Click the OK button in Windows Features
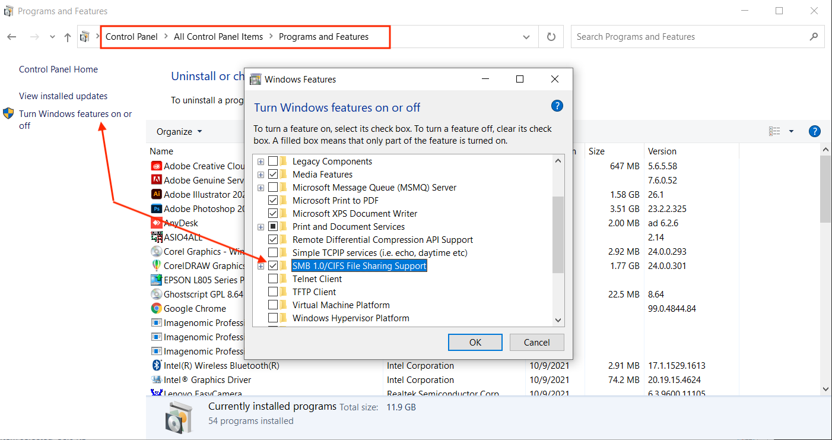Image resolution: width=832 pixels, height=440 pixels. [x=475, y=342]
